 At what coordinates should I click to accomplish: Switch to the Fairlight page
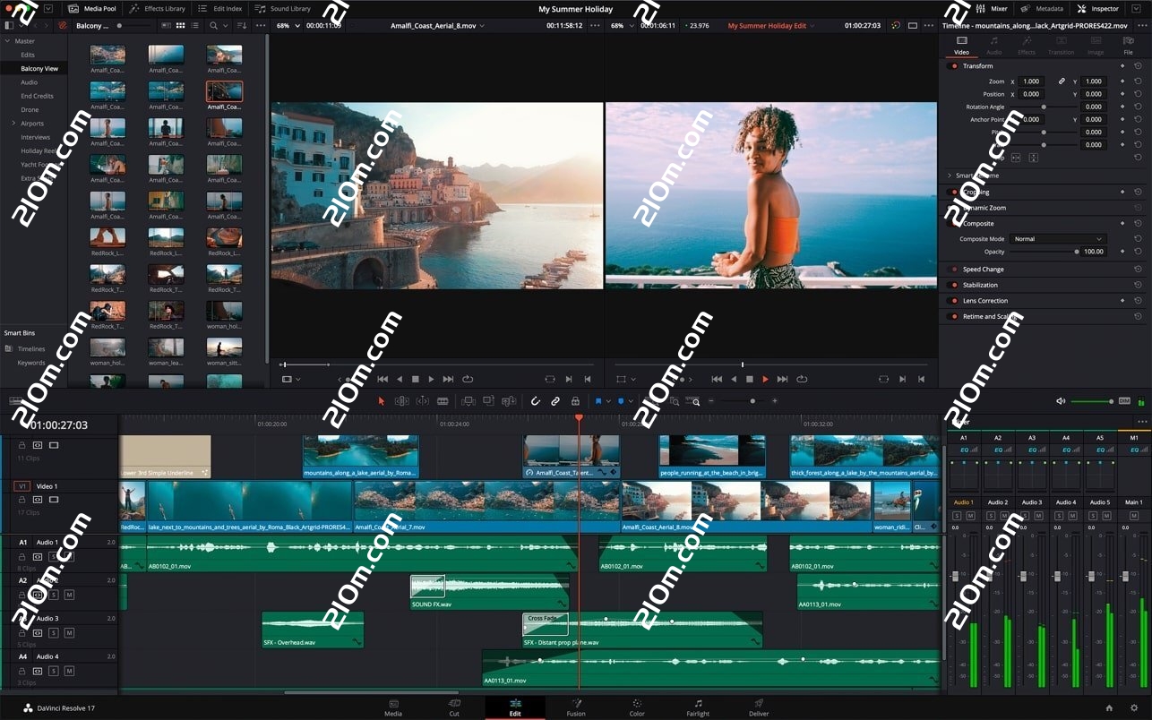click(x=698, y=707)
